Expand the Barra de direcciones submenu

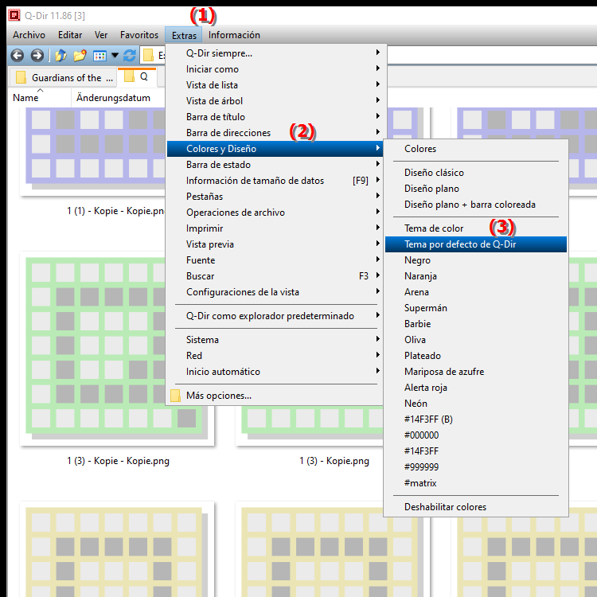pyautogui.click(x=275, y=133)
